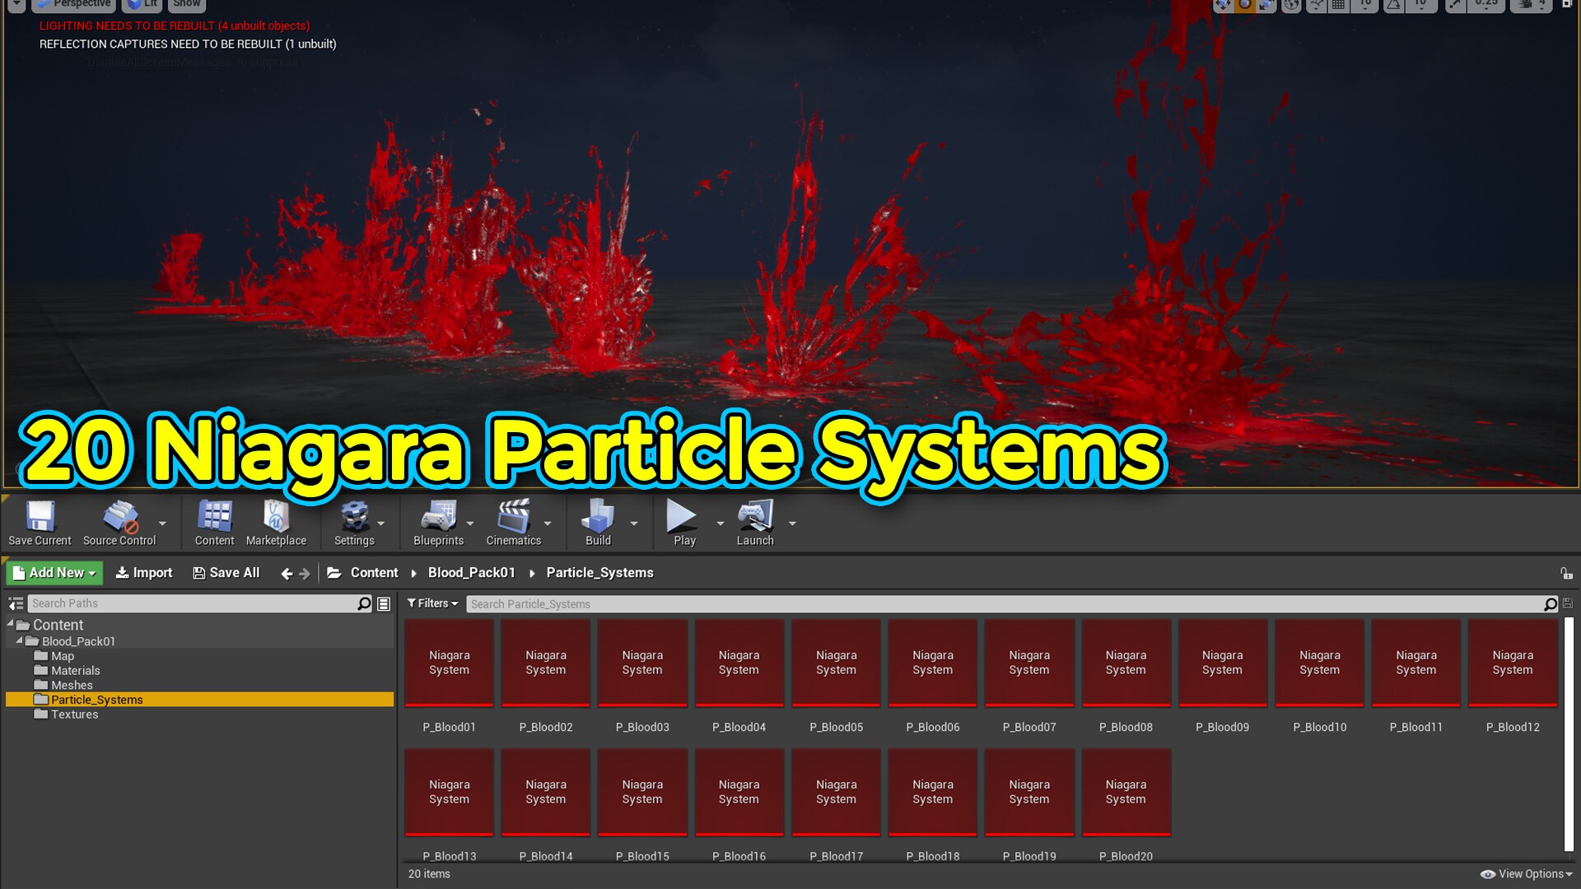Select the P_Blood01 Niagara System thumbnail

pos(449,663)
